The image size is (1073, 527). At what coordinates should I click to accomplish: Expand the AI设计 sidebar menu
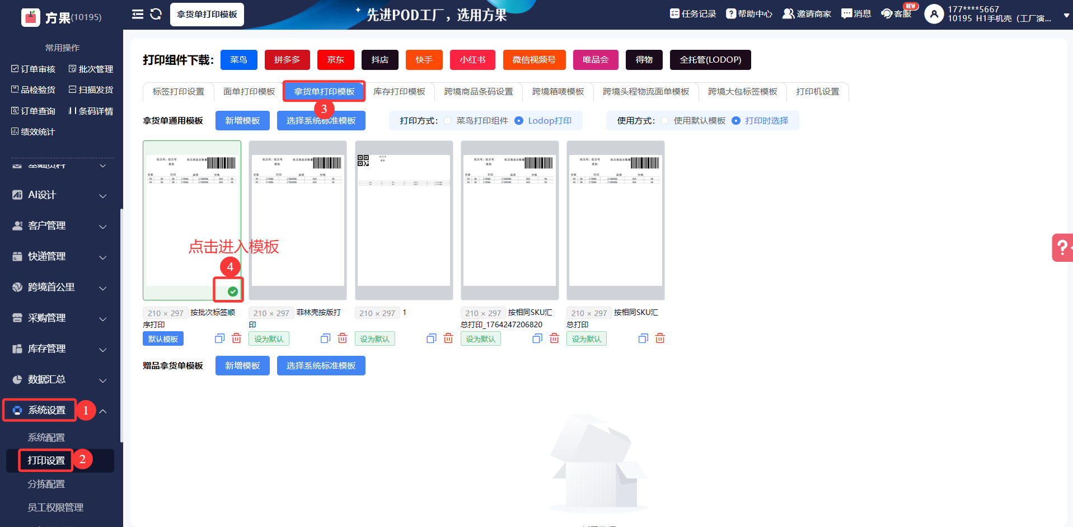(x=62, y=195)
